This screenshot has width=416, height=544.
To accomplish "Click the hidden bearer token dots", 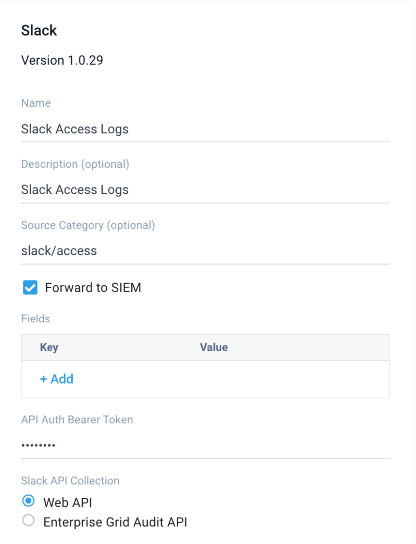I will pyautogui.click(x=38, y=445).
